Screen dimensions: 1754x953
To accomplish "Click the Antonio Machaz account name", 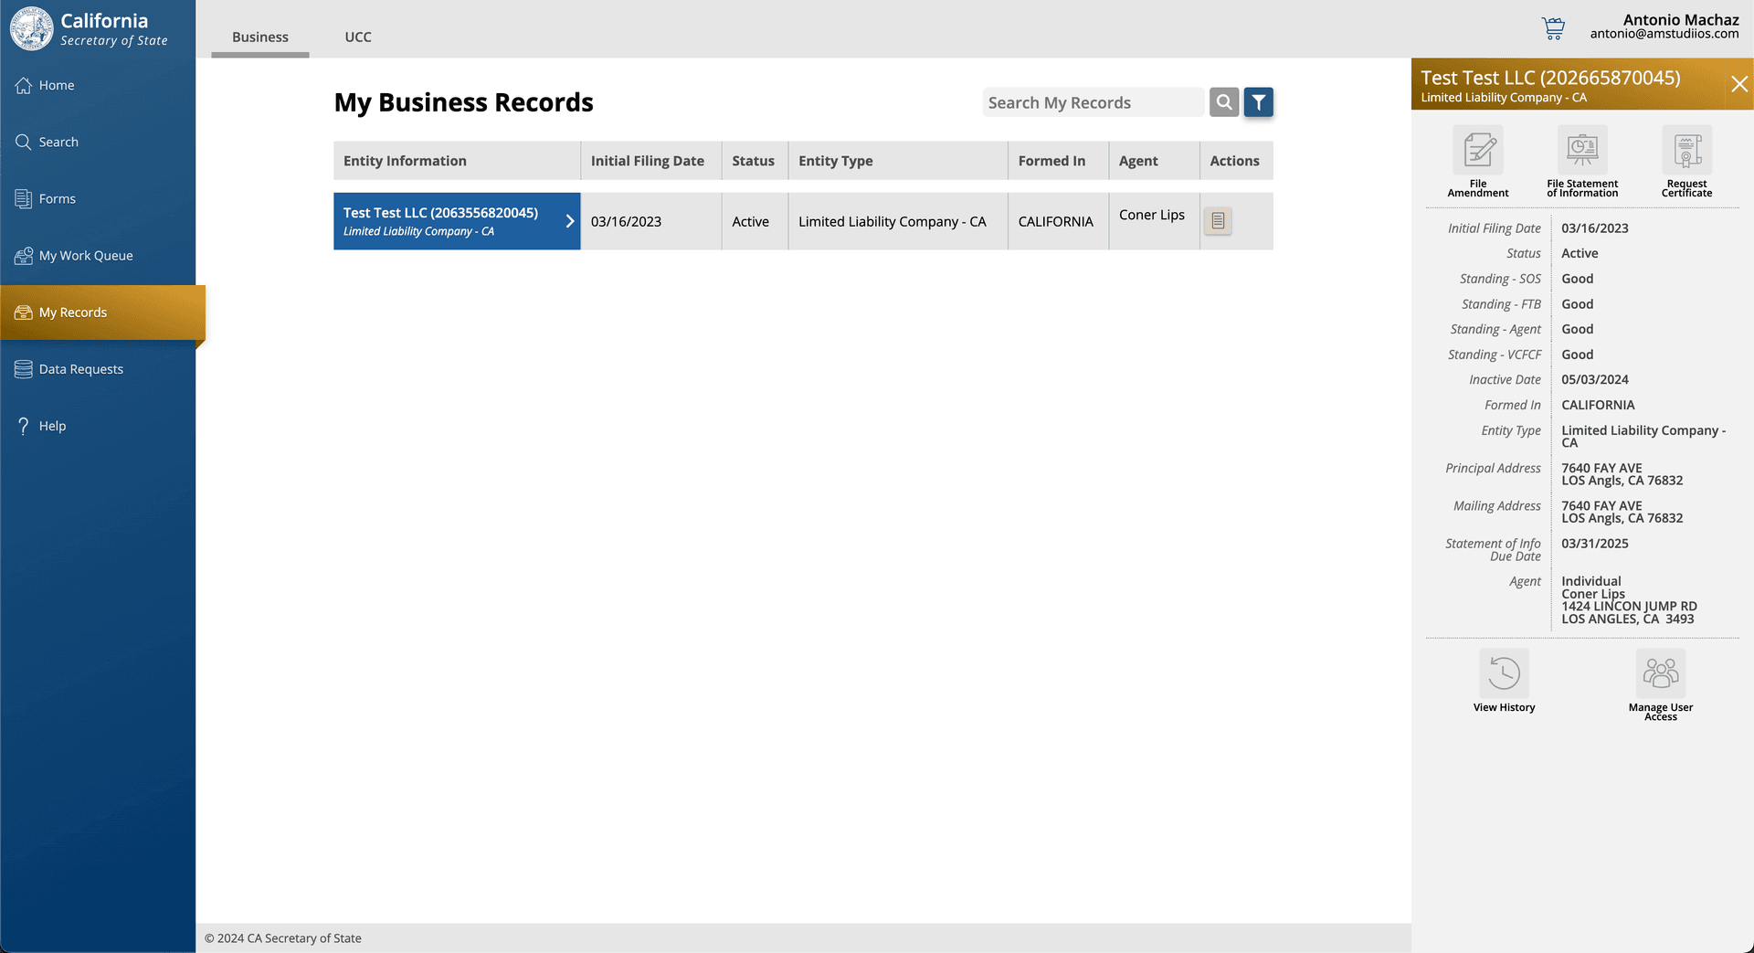I will (1680, 19).
